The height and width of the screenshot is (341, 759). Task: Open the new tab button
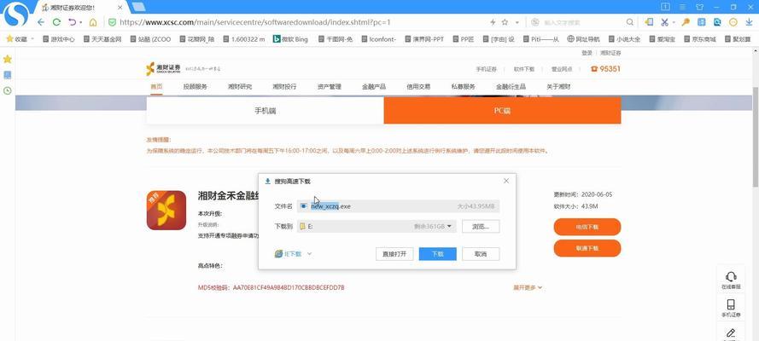tap(139, 7)
